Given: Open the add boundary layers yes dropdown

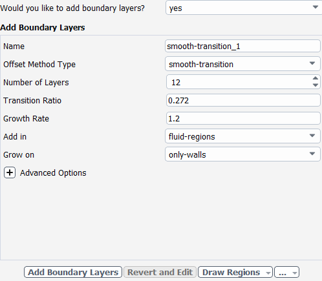Looking at the screenshot, I should [244, 8].
